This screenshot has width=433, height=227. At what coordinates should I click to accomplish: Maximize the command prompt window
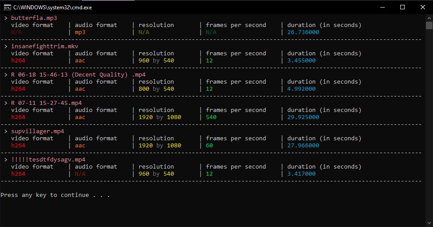[x=402, y=7]
